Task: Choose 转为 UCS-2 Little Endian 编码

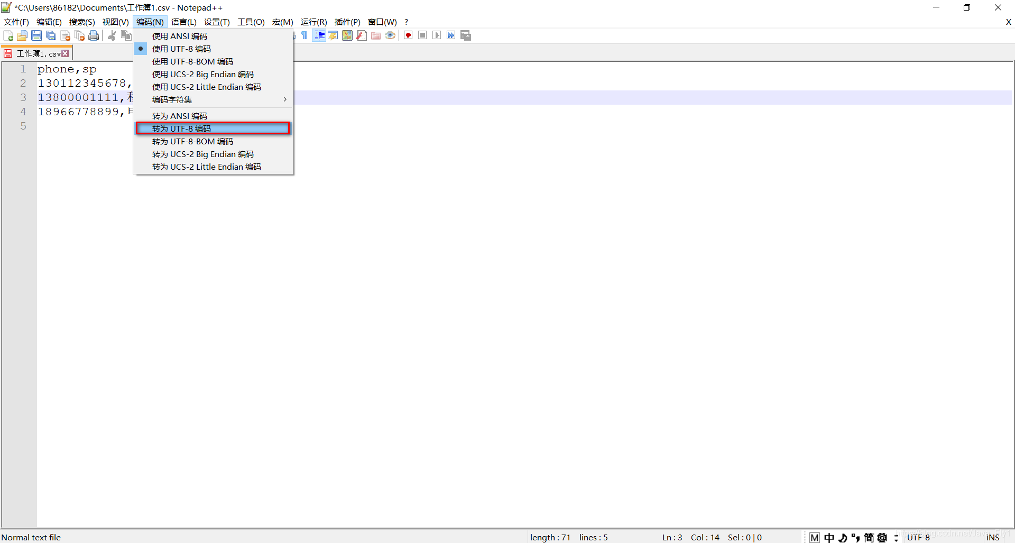Action: [x=213, y=167]
